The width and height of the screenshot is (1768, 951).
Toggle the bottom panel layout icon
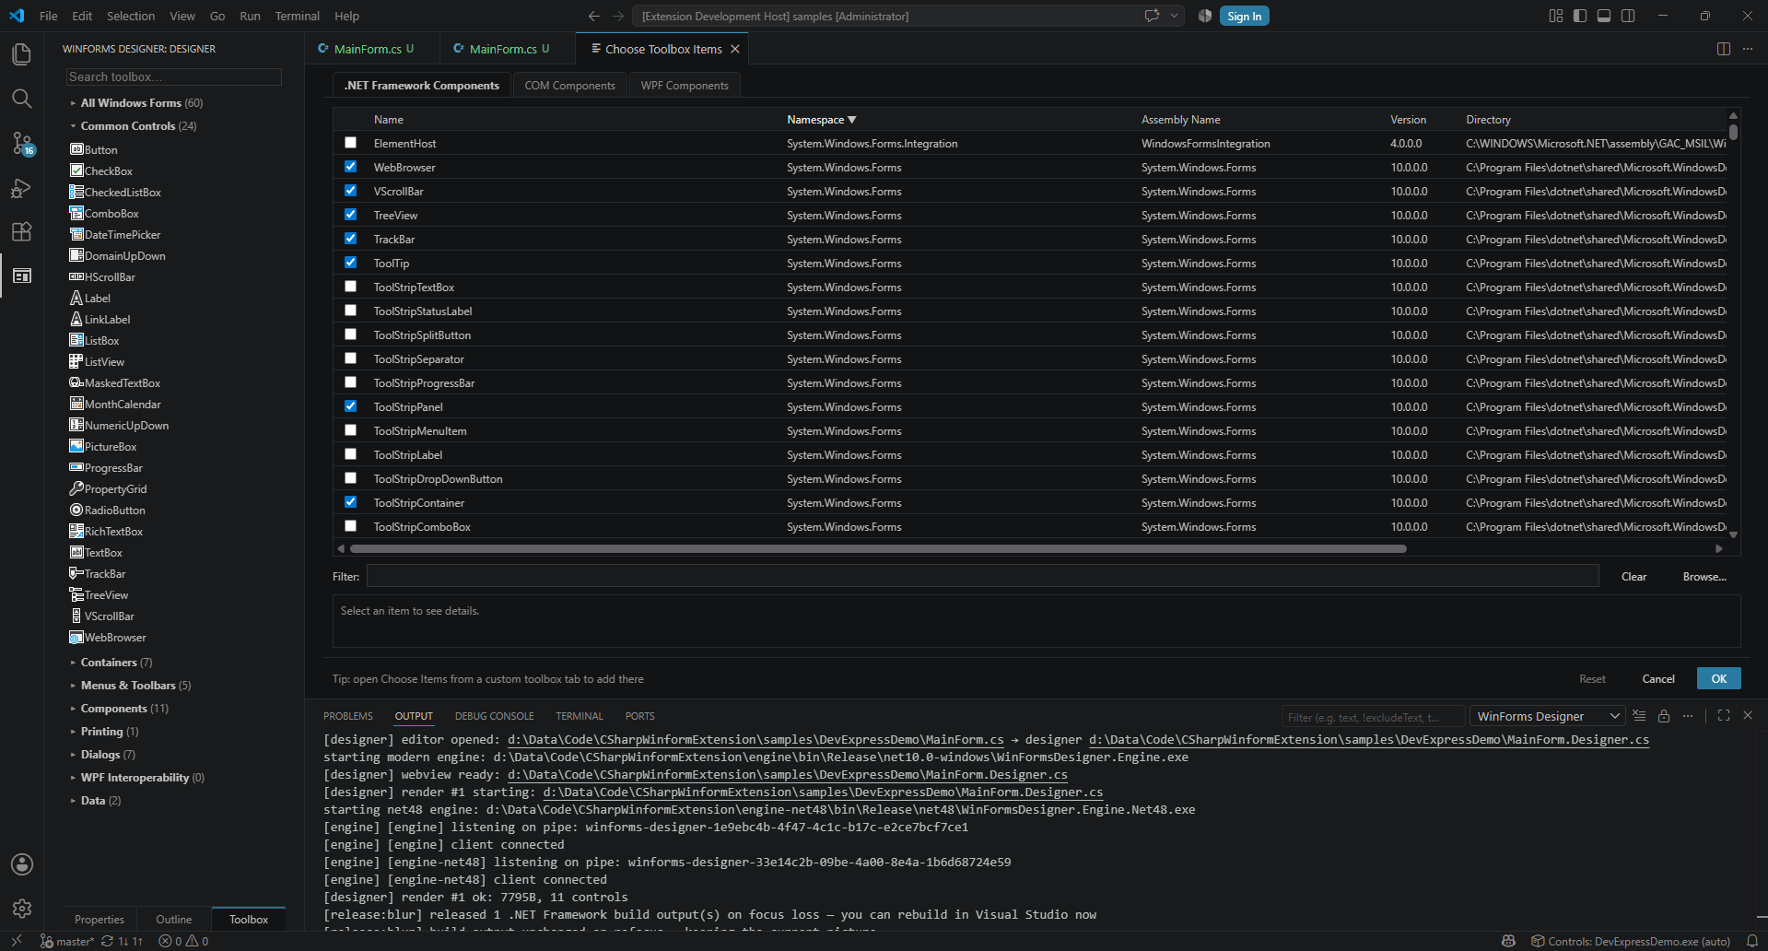coord(1604,16)
